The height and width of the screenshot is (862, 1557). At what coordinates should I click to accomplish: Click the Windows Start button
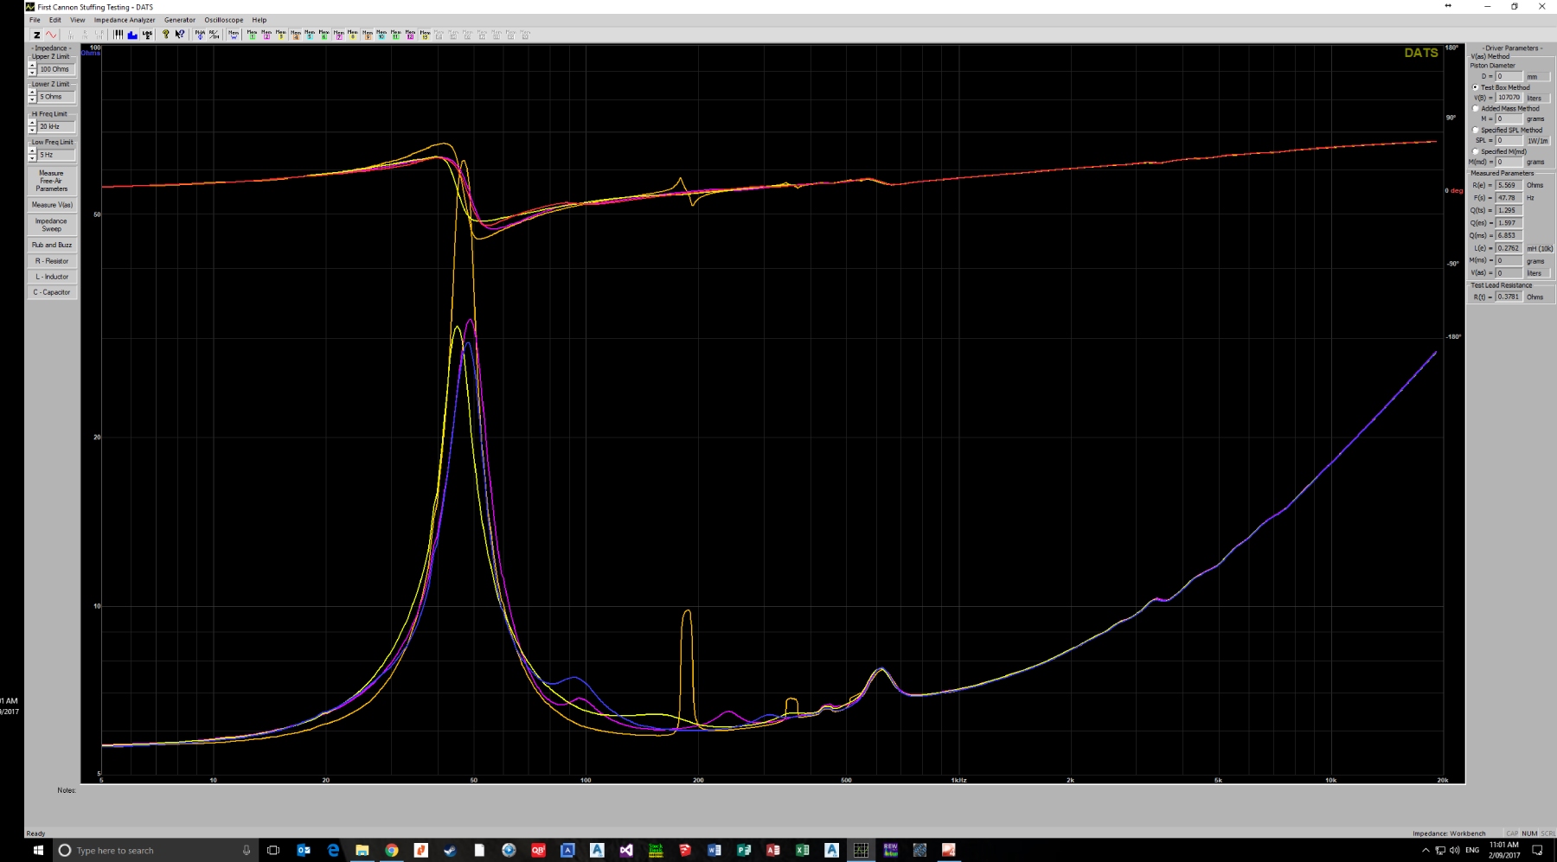pyautogui.click(x=38, y=850)
